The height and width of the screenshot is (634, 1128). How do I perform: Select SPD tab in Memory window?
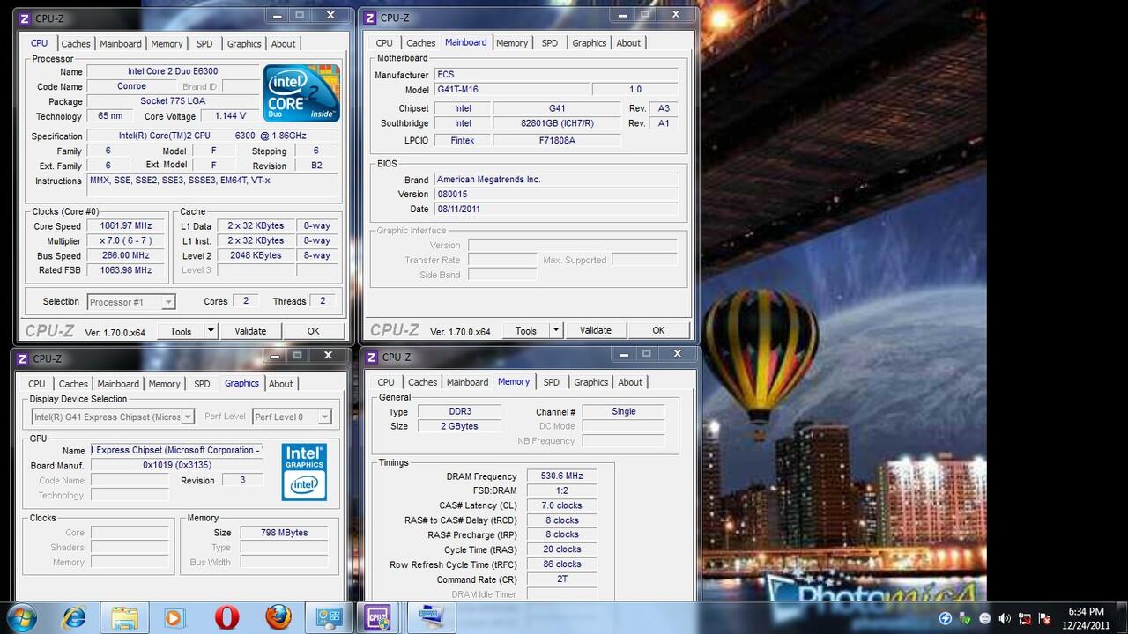[552, 382]
